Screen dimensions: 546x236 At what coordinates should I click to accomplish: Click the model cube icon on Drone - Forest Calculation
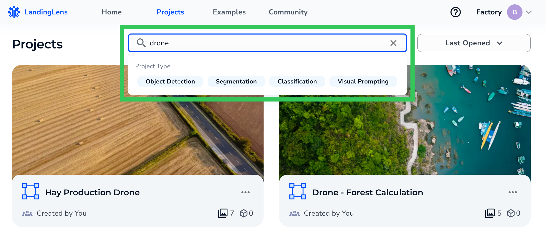511,213
